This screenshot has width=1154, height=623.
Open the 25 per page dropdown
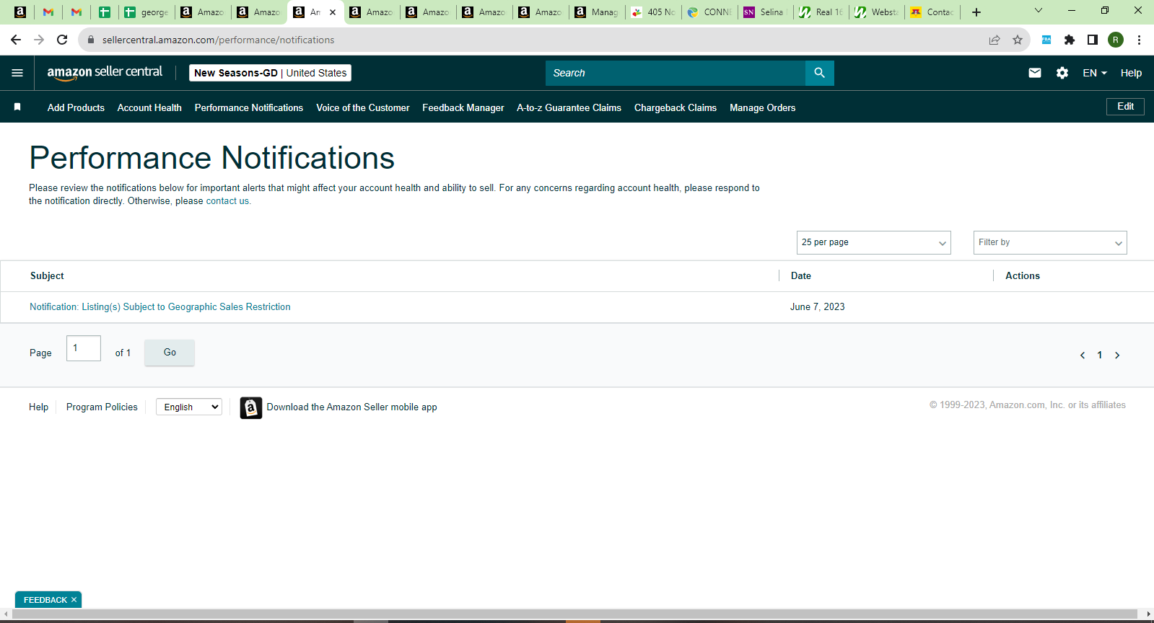(874, 242)
